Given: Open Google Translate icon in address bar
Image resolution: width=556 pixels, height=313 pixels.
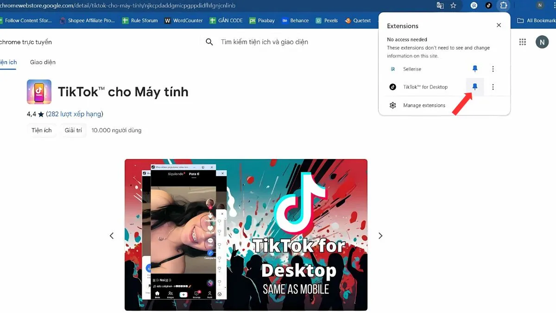Looking at the screenshot, I should [x=440, y=6].
